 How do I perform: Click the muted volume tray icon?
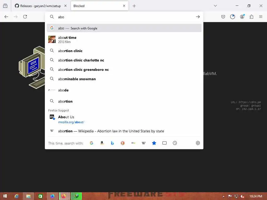coord(242,196)
